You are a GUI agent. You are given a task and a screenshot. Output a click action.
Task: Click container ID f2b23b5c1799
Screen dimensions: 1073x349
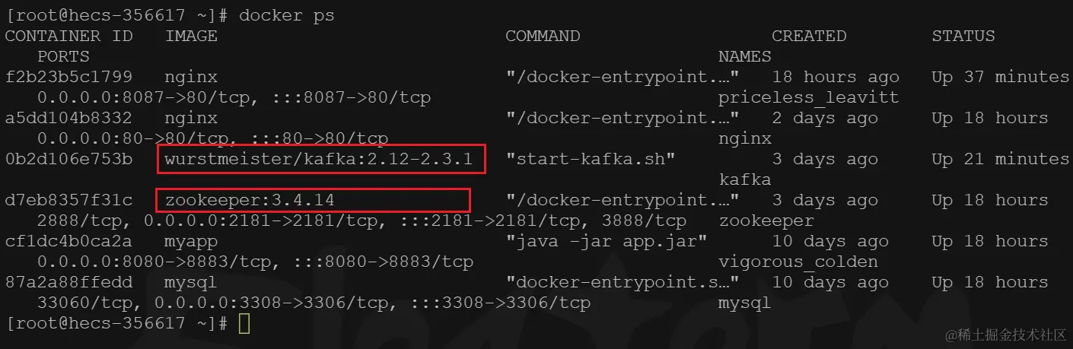(68, 77)
